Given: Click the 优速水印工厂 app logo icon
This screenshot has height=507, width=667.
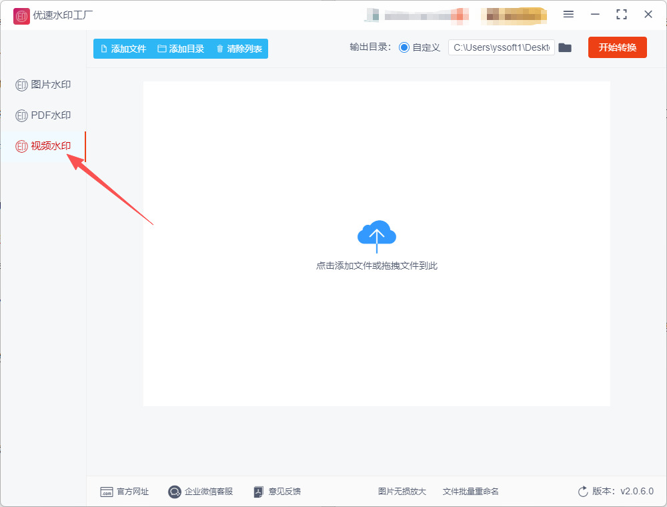Looking at the screenshot, I should 21,16.
